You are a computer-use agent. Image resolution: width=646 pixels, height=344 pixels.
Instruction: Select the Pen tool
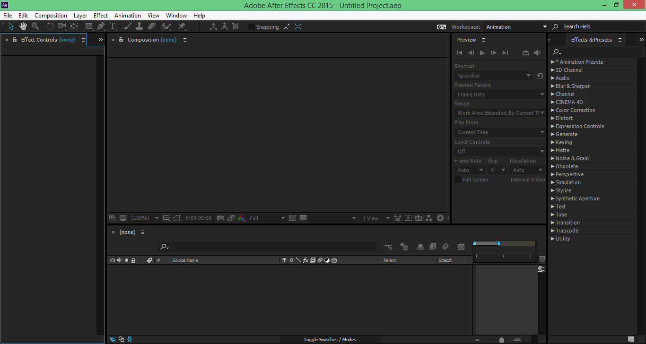point(101,26)
